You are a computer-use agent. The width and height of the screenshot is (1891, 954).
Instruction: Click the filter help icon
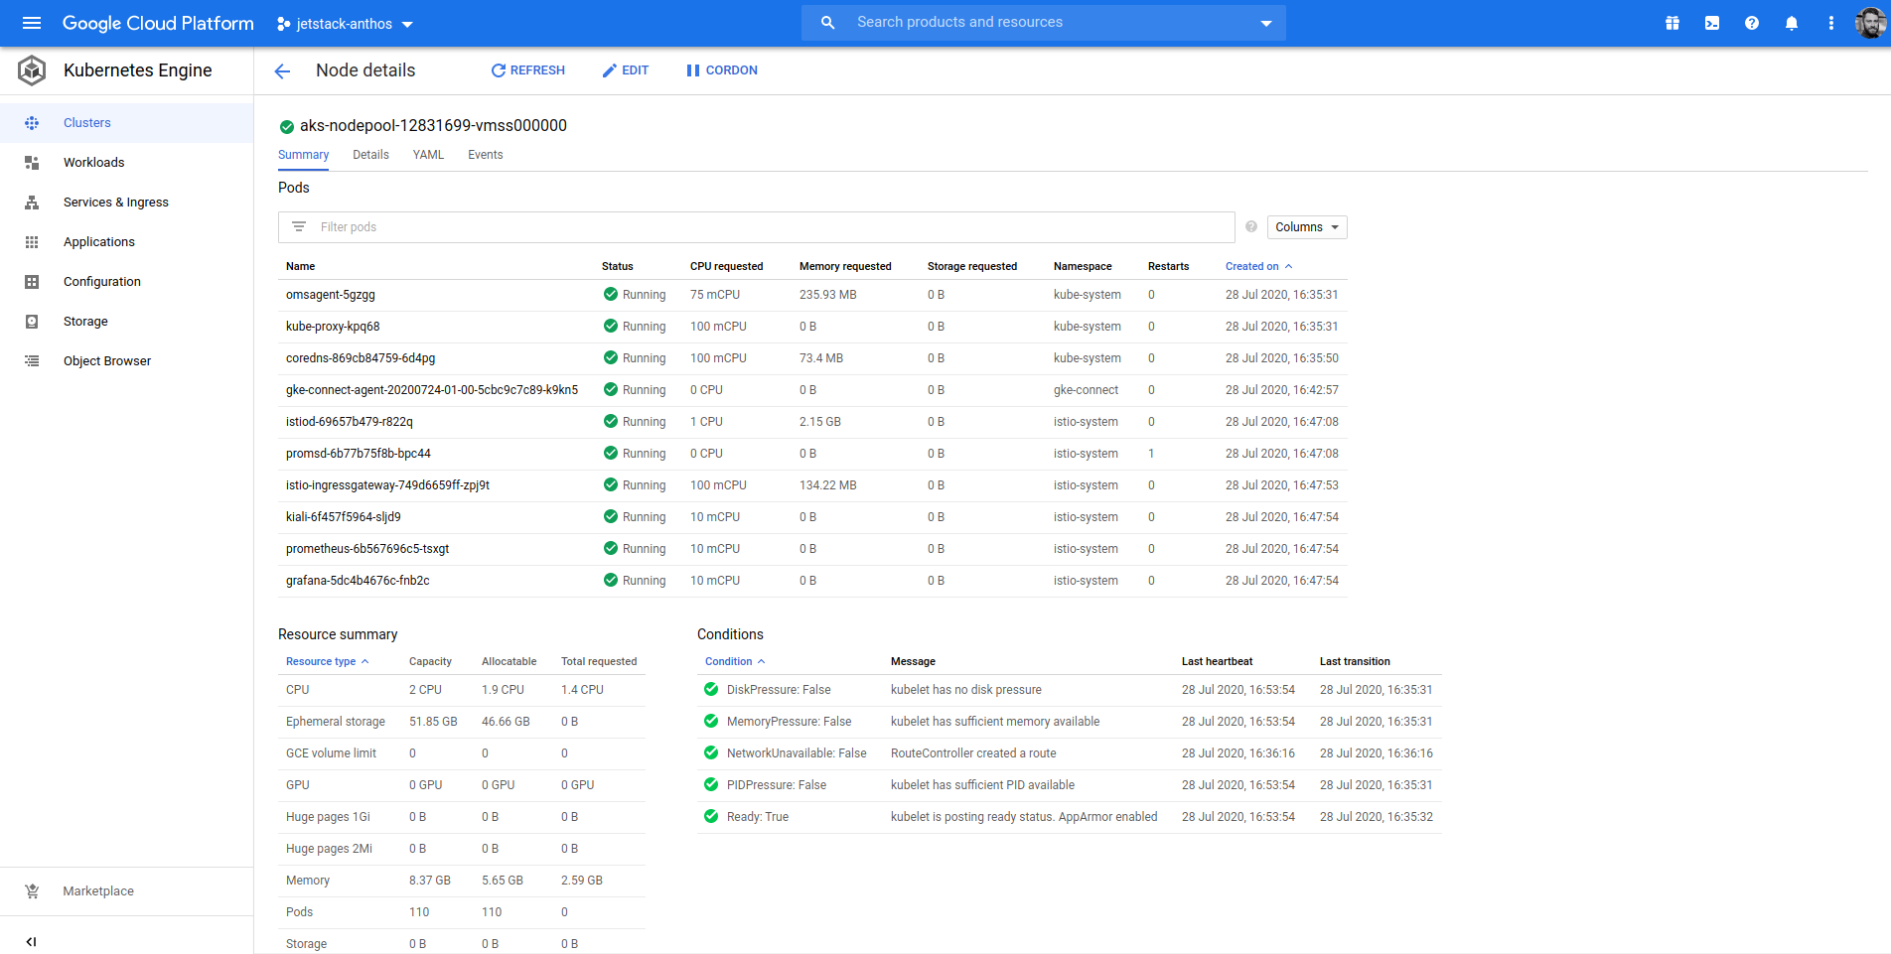click(x=1251, y=226)
